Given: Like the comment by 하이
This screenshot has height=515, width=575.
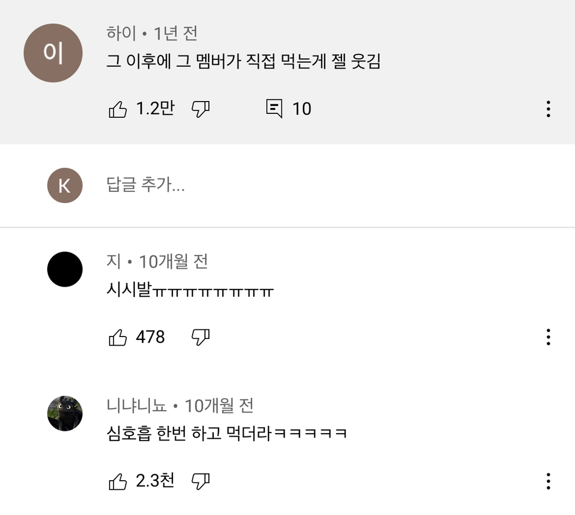Looking at the screenshot, I should (x=117, y=109).
